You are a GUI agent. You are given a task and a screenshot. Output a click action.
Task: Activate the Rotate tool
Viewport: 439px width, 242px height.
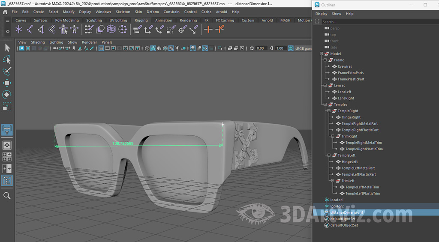(7, 94)
